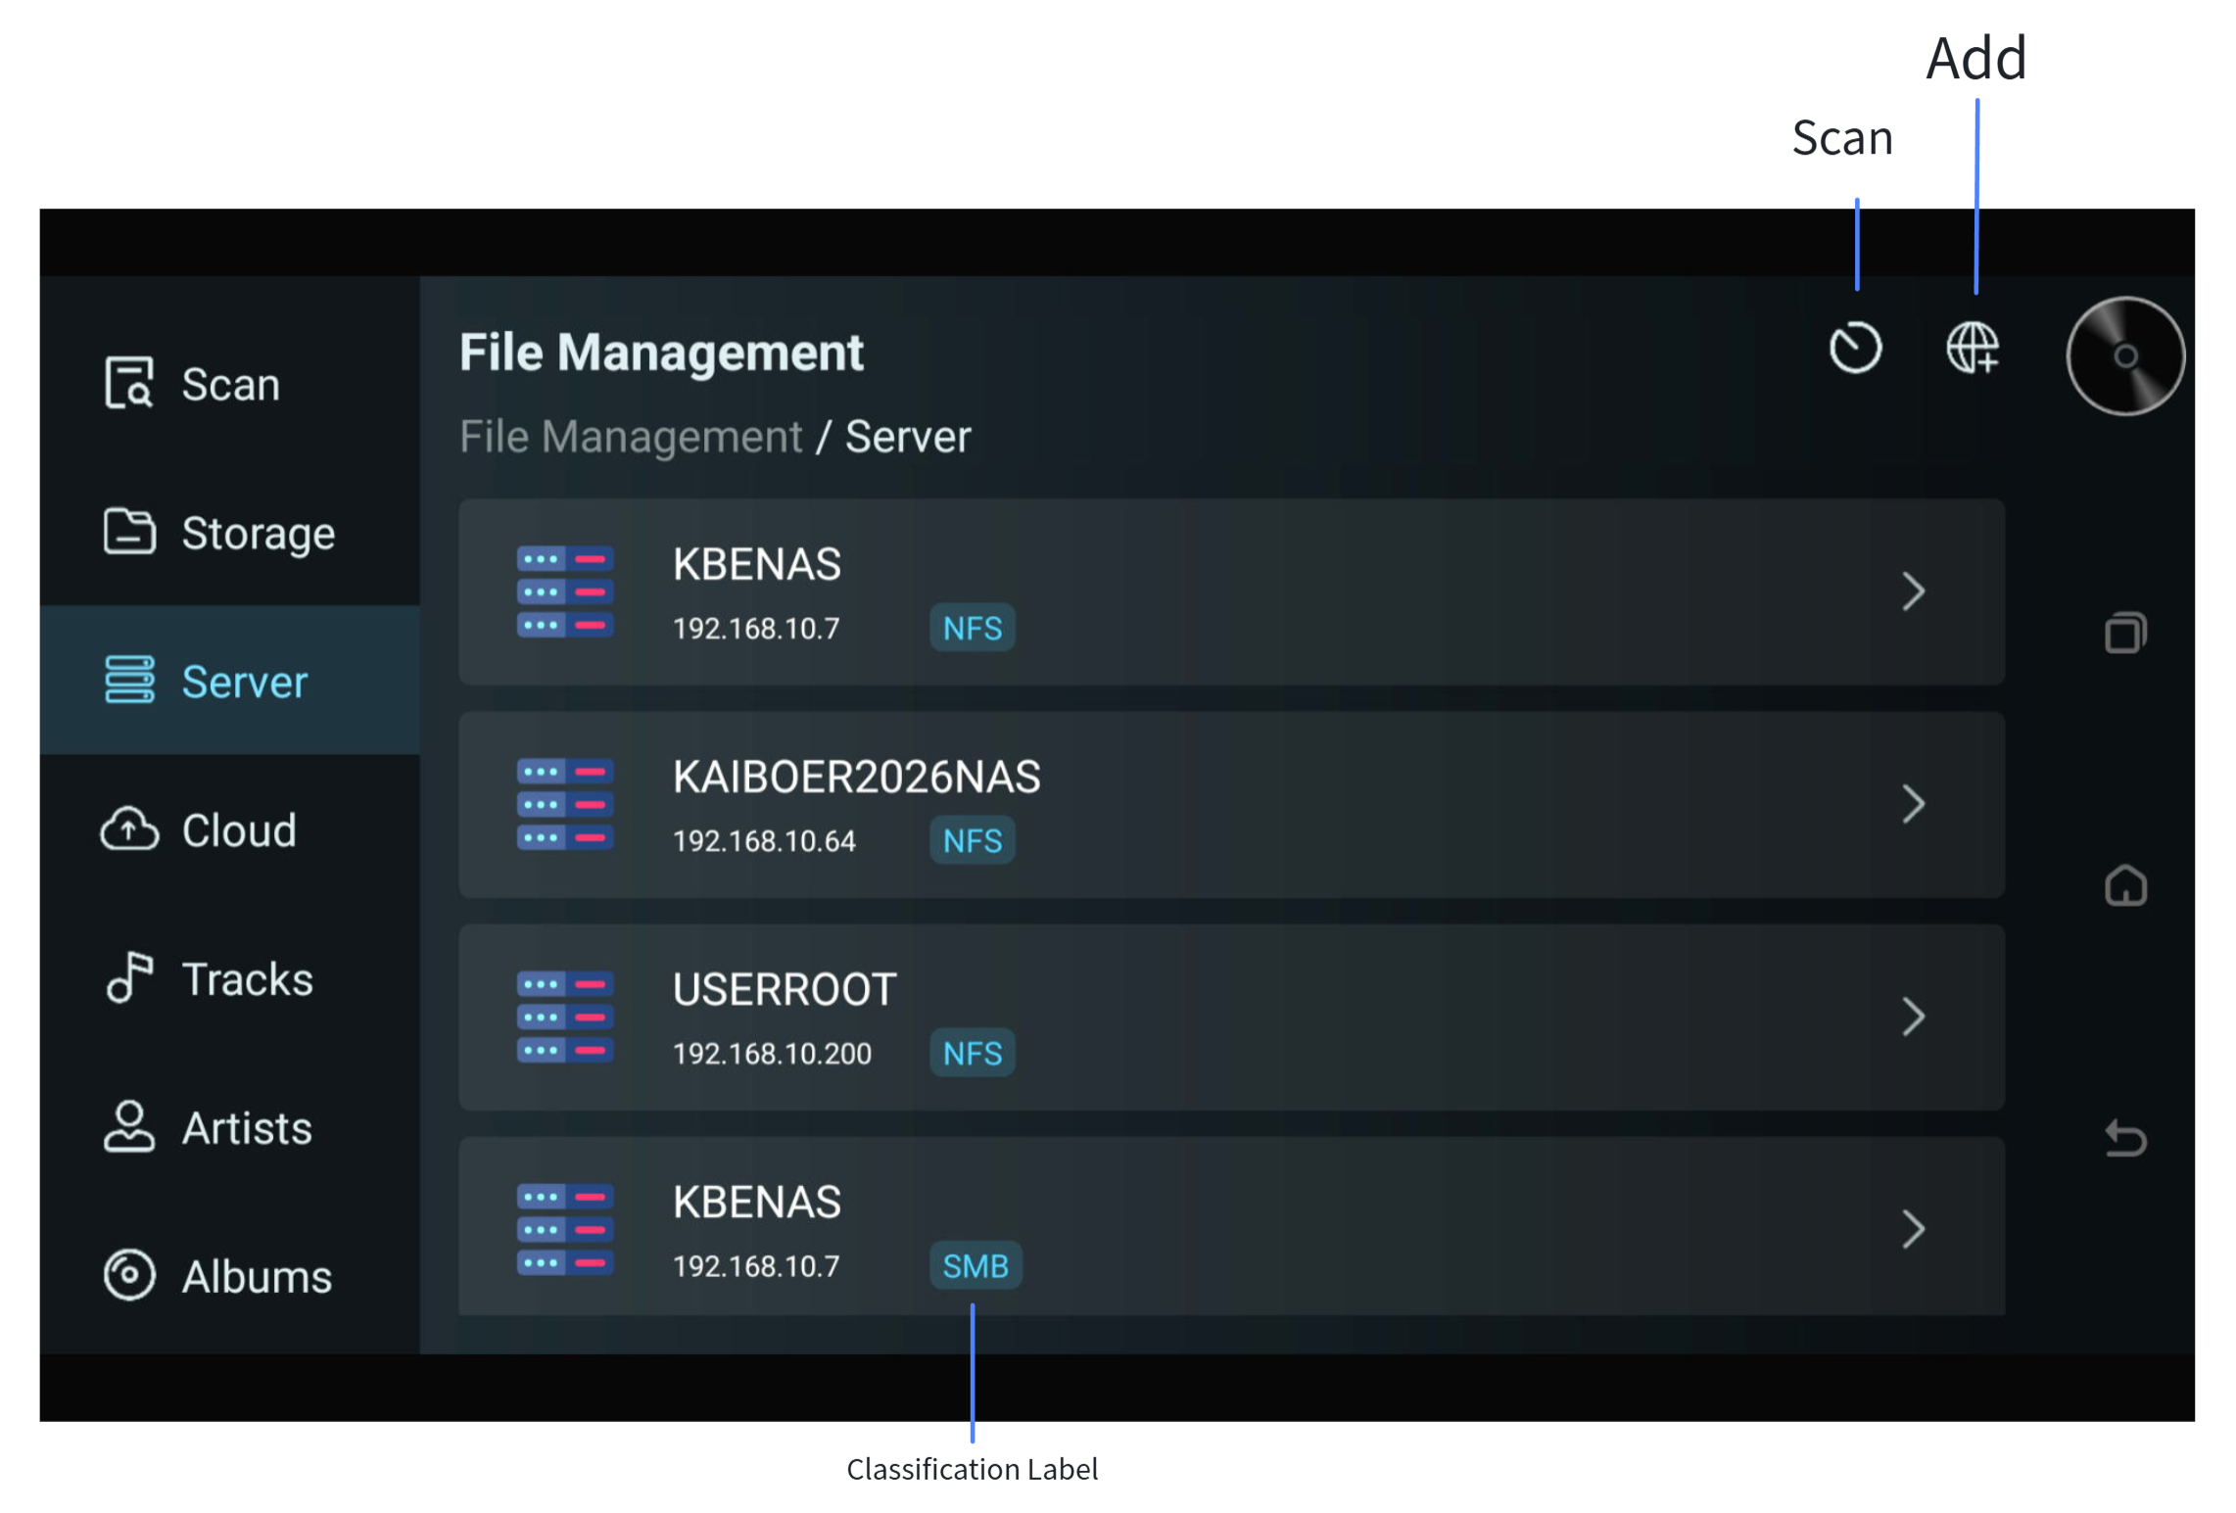Viewport: 2236px width, 1513px height.
Task: Click IP address 192.168.10.200
Action: 772,1054
